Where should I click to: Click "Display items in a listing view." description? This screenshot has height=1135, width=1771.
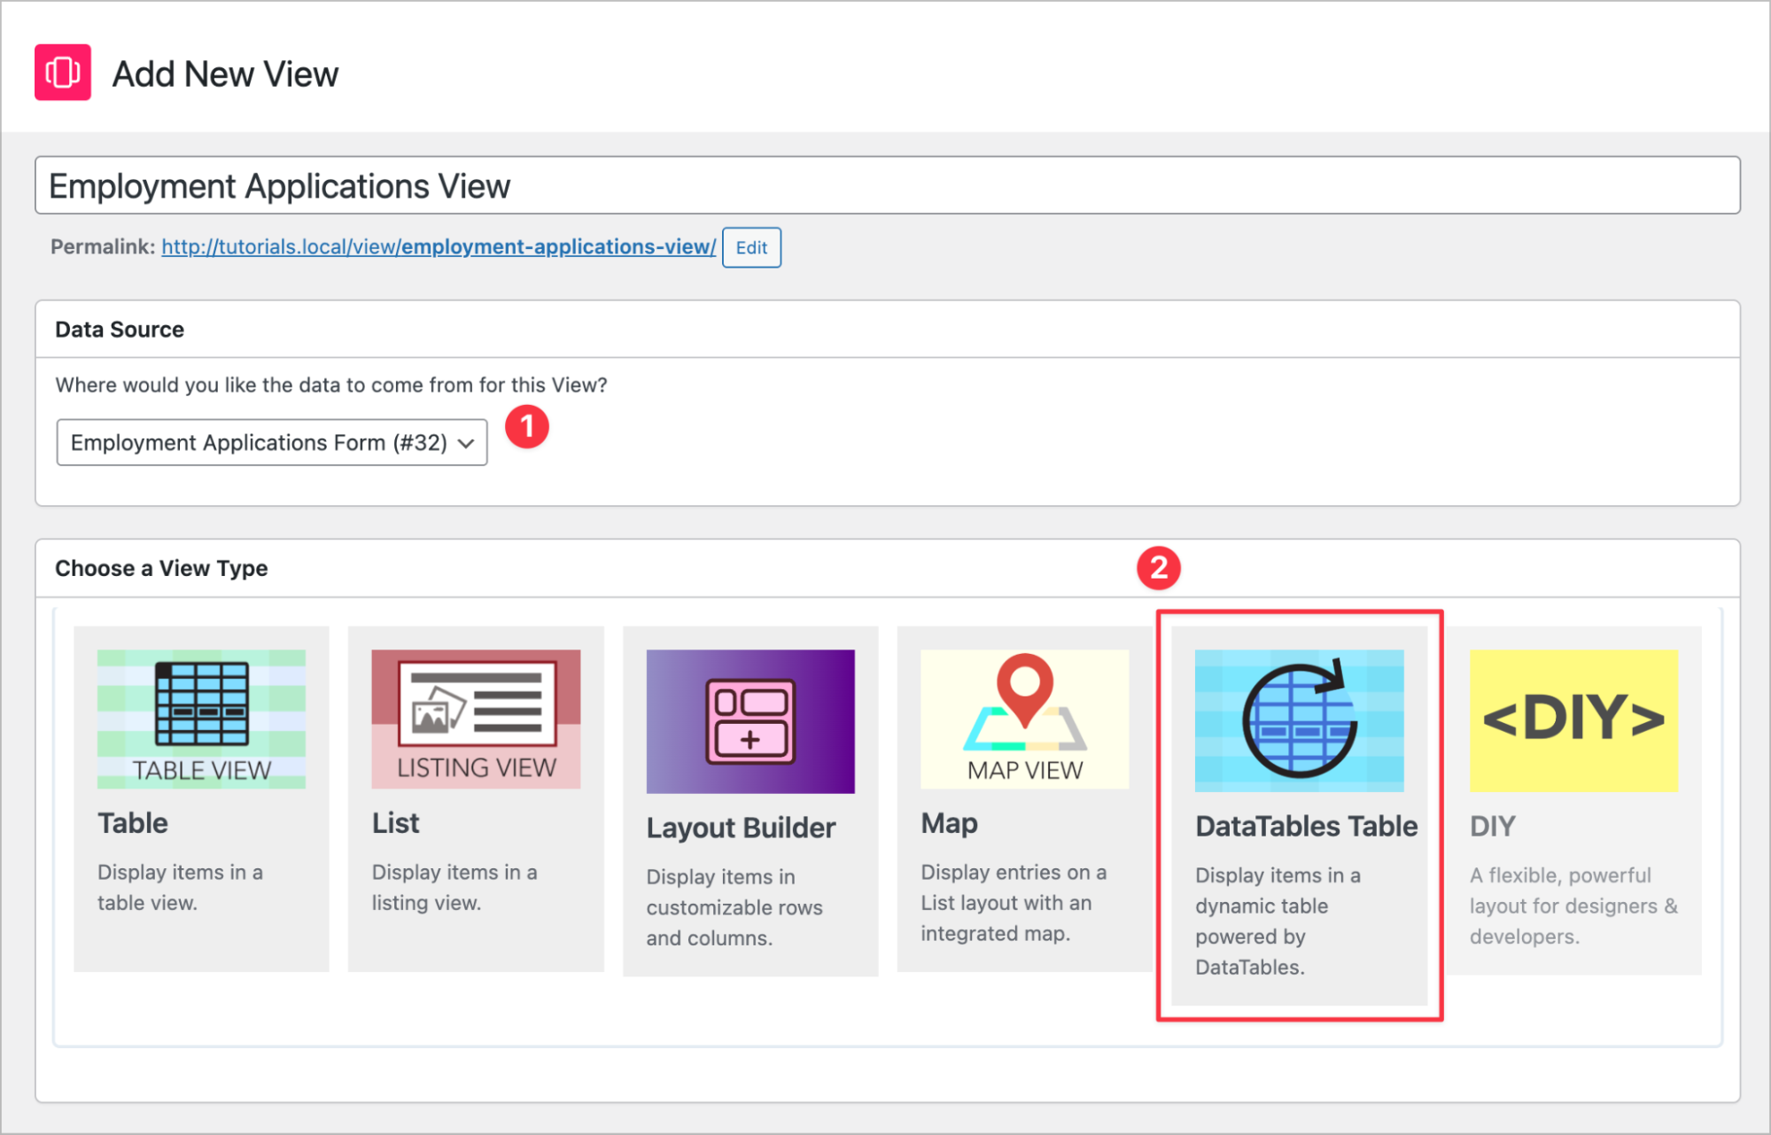(454, 887)
